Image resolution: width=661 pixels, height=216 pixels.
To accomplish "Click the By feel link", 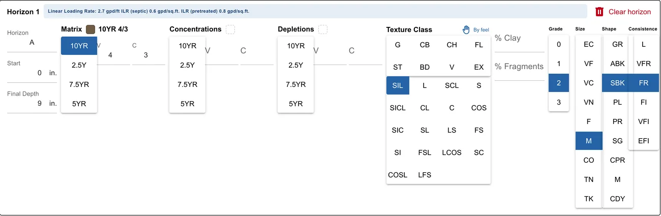I will point(481,30).
